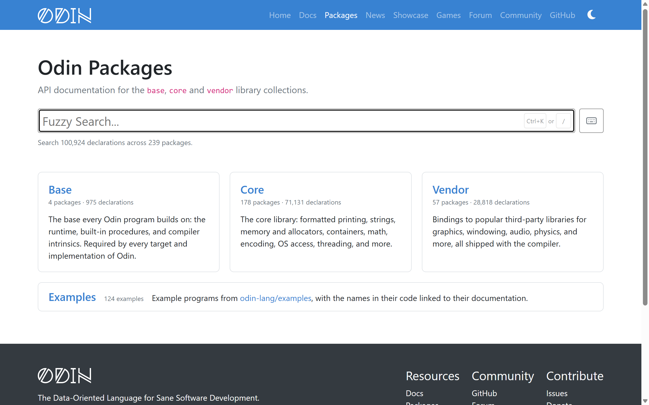Focus the Fuzzy Search input field
Viewport: 649px width, 405px height.
point(306,121)
